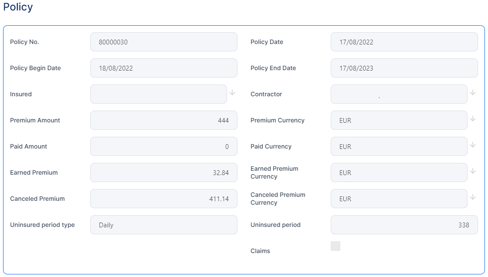Click the arrow next to Paid Currency
Screen dimensions: 488x277
point(473,145)
